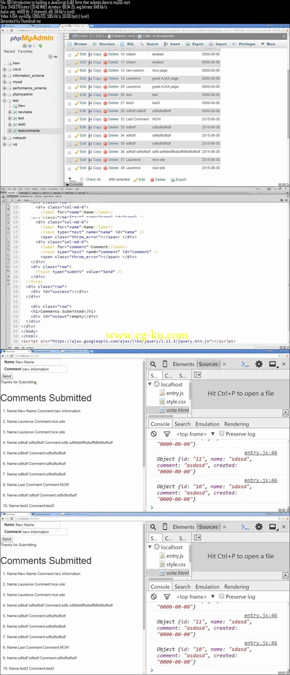
Task: Click filter funnel icon in upper DevTools console
Action: pyautogui.click(x=167, y=434)
